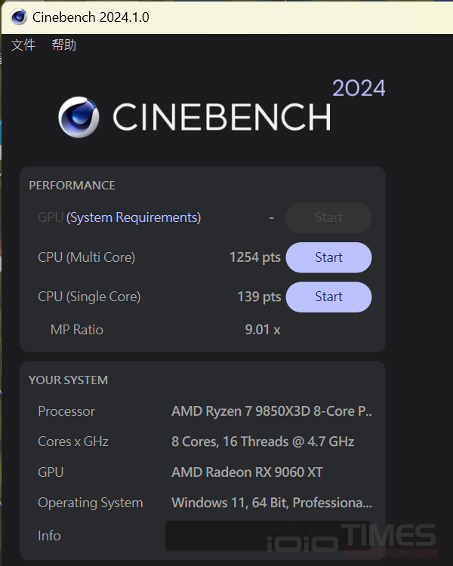The width and height of the screenshot is (453, 566).
Task: Open the 帮助 menu
Action: (x=64, y=45)
